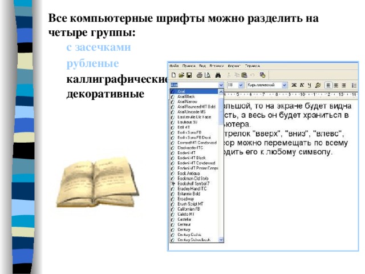Click the font list scrollbar thumb
This screenshot has width=365, height=274.
[221, 111]
